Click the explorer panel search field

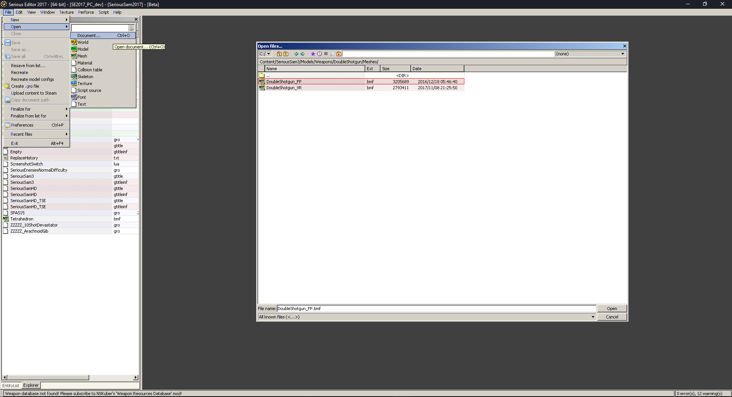pyautogui.click(x=100, y=28)
